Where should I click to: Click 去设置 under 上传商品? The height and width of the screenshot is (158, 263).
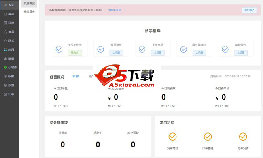click(x=158, y=53)
